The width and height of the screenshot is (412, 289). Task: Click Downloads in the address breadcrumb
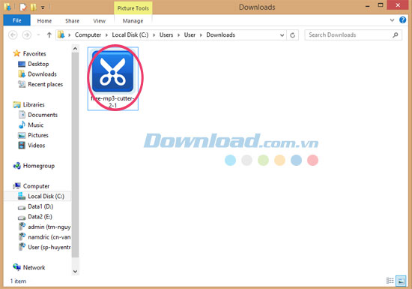click(x=220, y=35)
